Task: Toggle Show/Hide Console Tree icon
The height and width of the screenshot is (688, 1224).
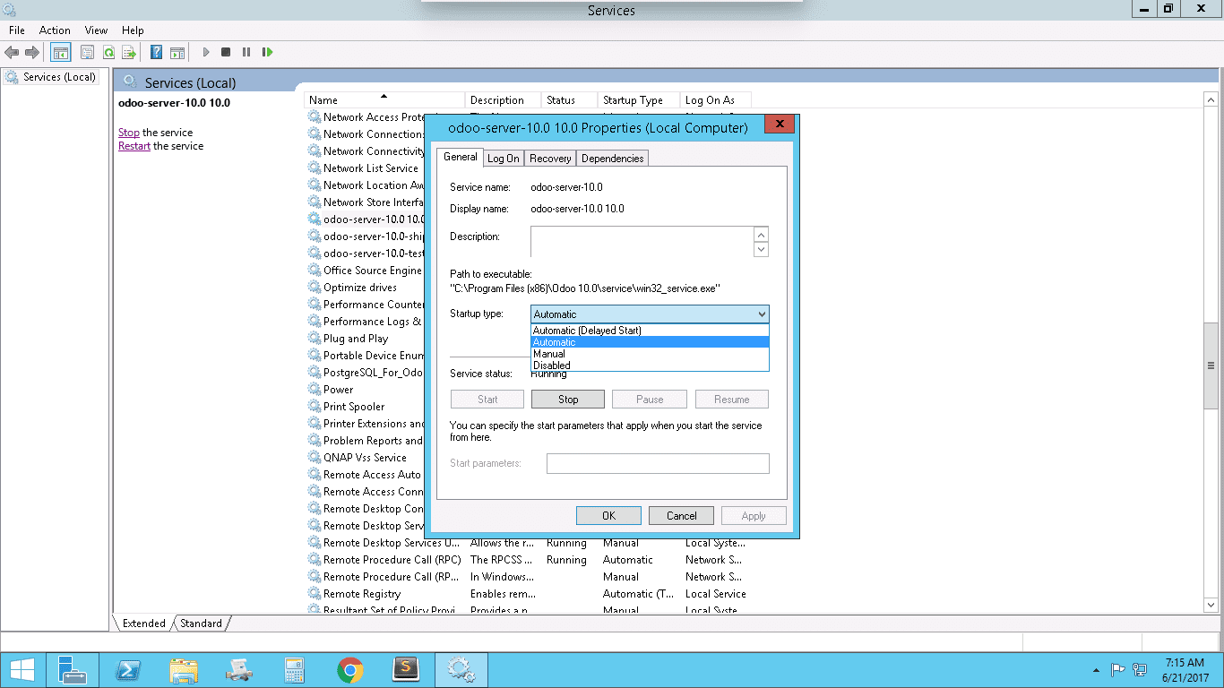Action: 61,53
